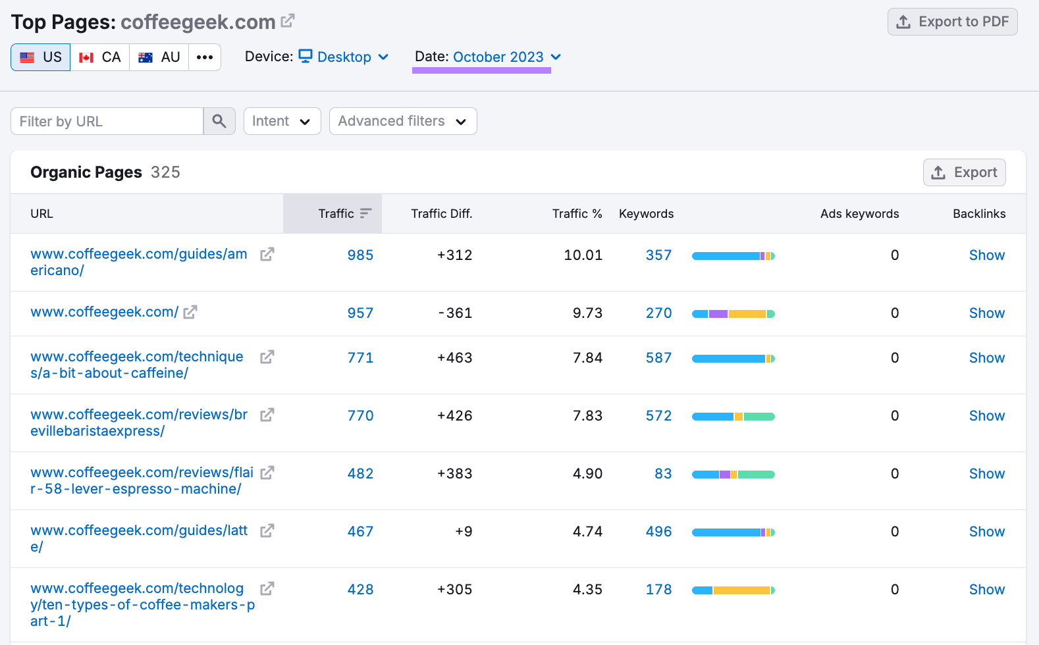This screenshot has width=1039, height=645.
Task: Select the US database tab
Action: click(x=41, y=57)
